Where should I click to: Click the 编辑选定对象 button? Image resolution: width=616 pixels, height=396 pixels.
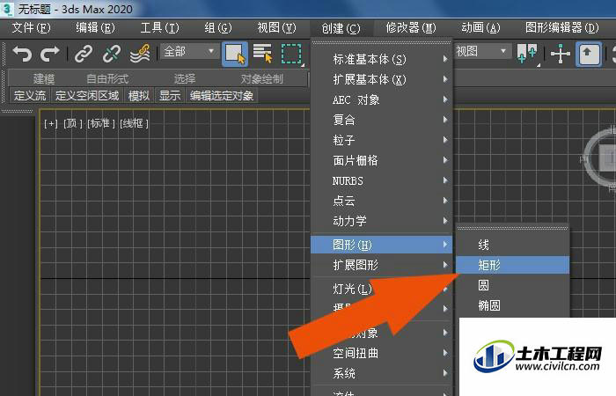click(x=222, y=95)
